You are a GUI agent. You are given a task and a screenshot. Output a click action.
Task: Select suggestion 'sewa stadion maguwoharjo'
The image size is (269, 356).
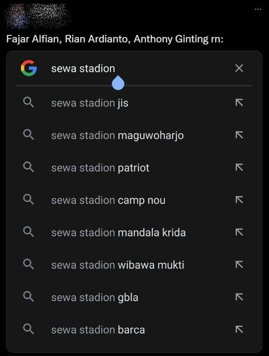[x=117, y=135]
